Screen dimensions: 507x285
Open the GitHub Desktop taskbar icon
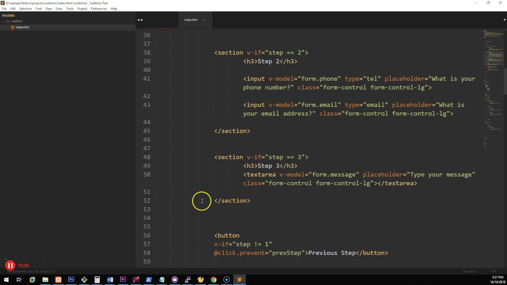click(175, 280)
